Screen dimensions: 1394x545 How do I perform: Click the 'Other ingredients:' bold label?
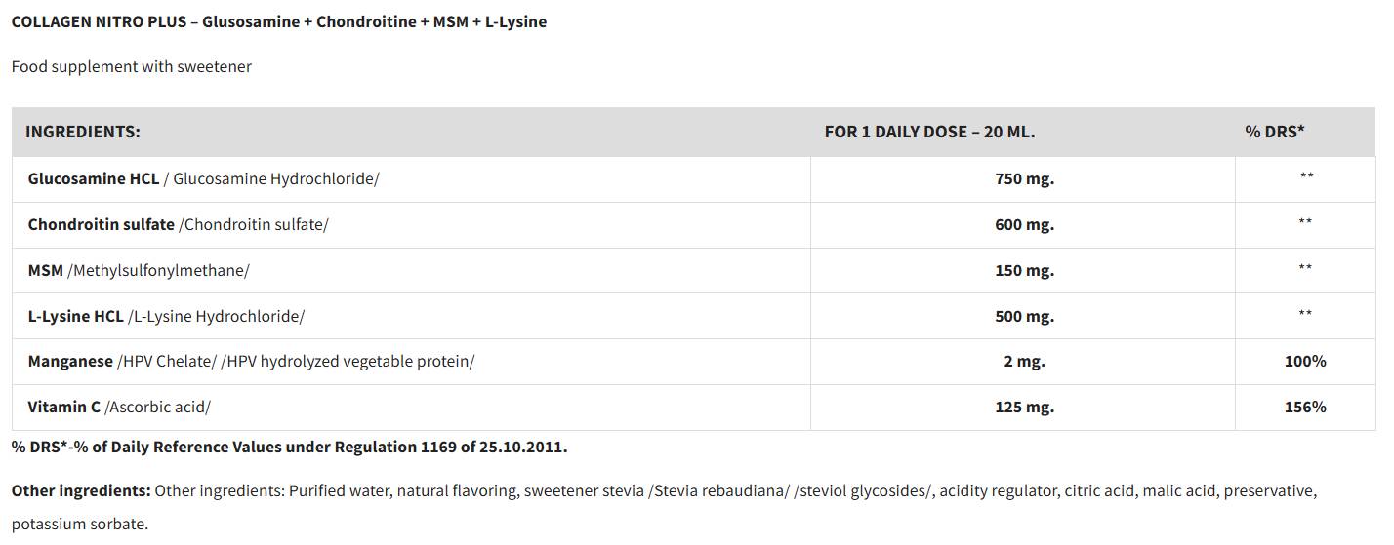coord(81,490)
